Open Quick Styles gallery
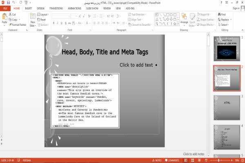 tap(192, 20)
